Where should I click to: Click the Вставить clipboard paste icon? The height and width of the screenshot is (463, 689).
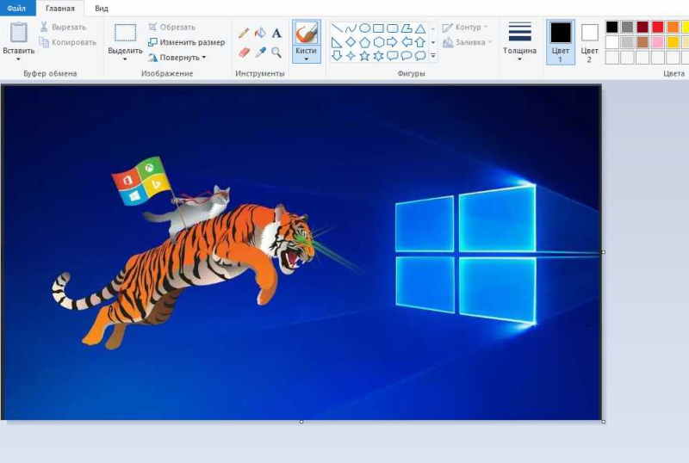(x=18, y=33)
